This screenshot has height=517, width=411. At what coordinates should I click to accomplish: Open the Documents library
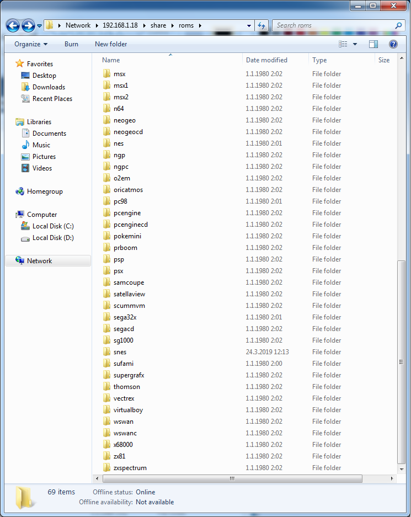[49, 134]
